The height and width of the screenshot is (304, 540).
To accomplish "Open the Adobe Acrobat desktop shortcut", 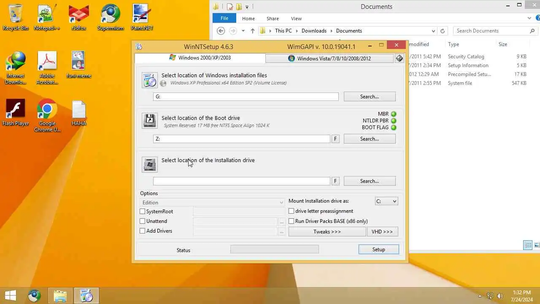I will click(47, 68).
